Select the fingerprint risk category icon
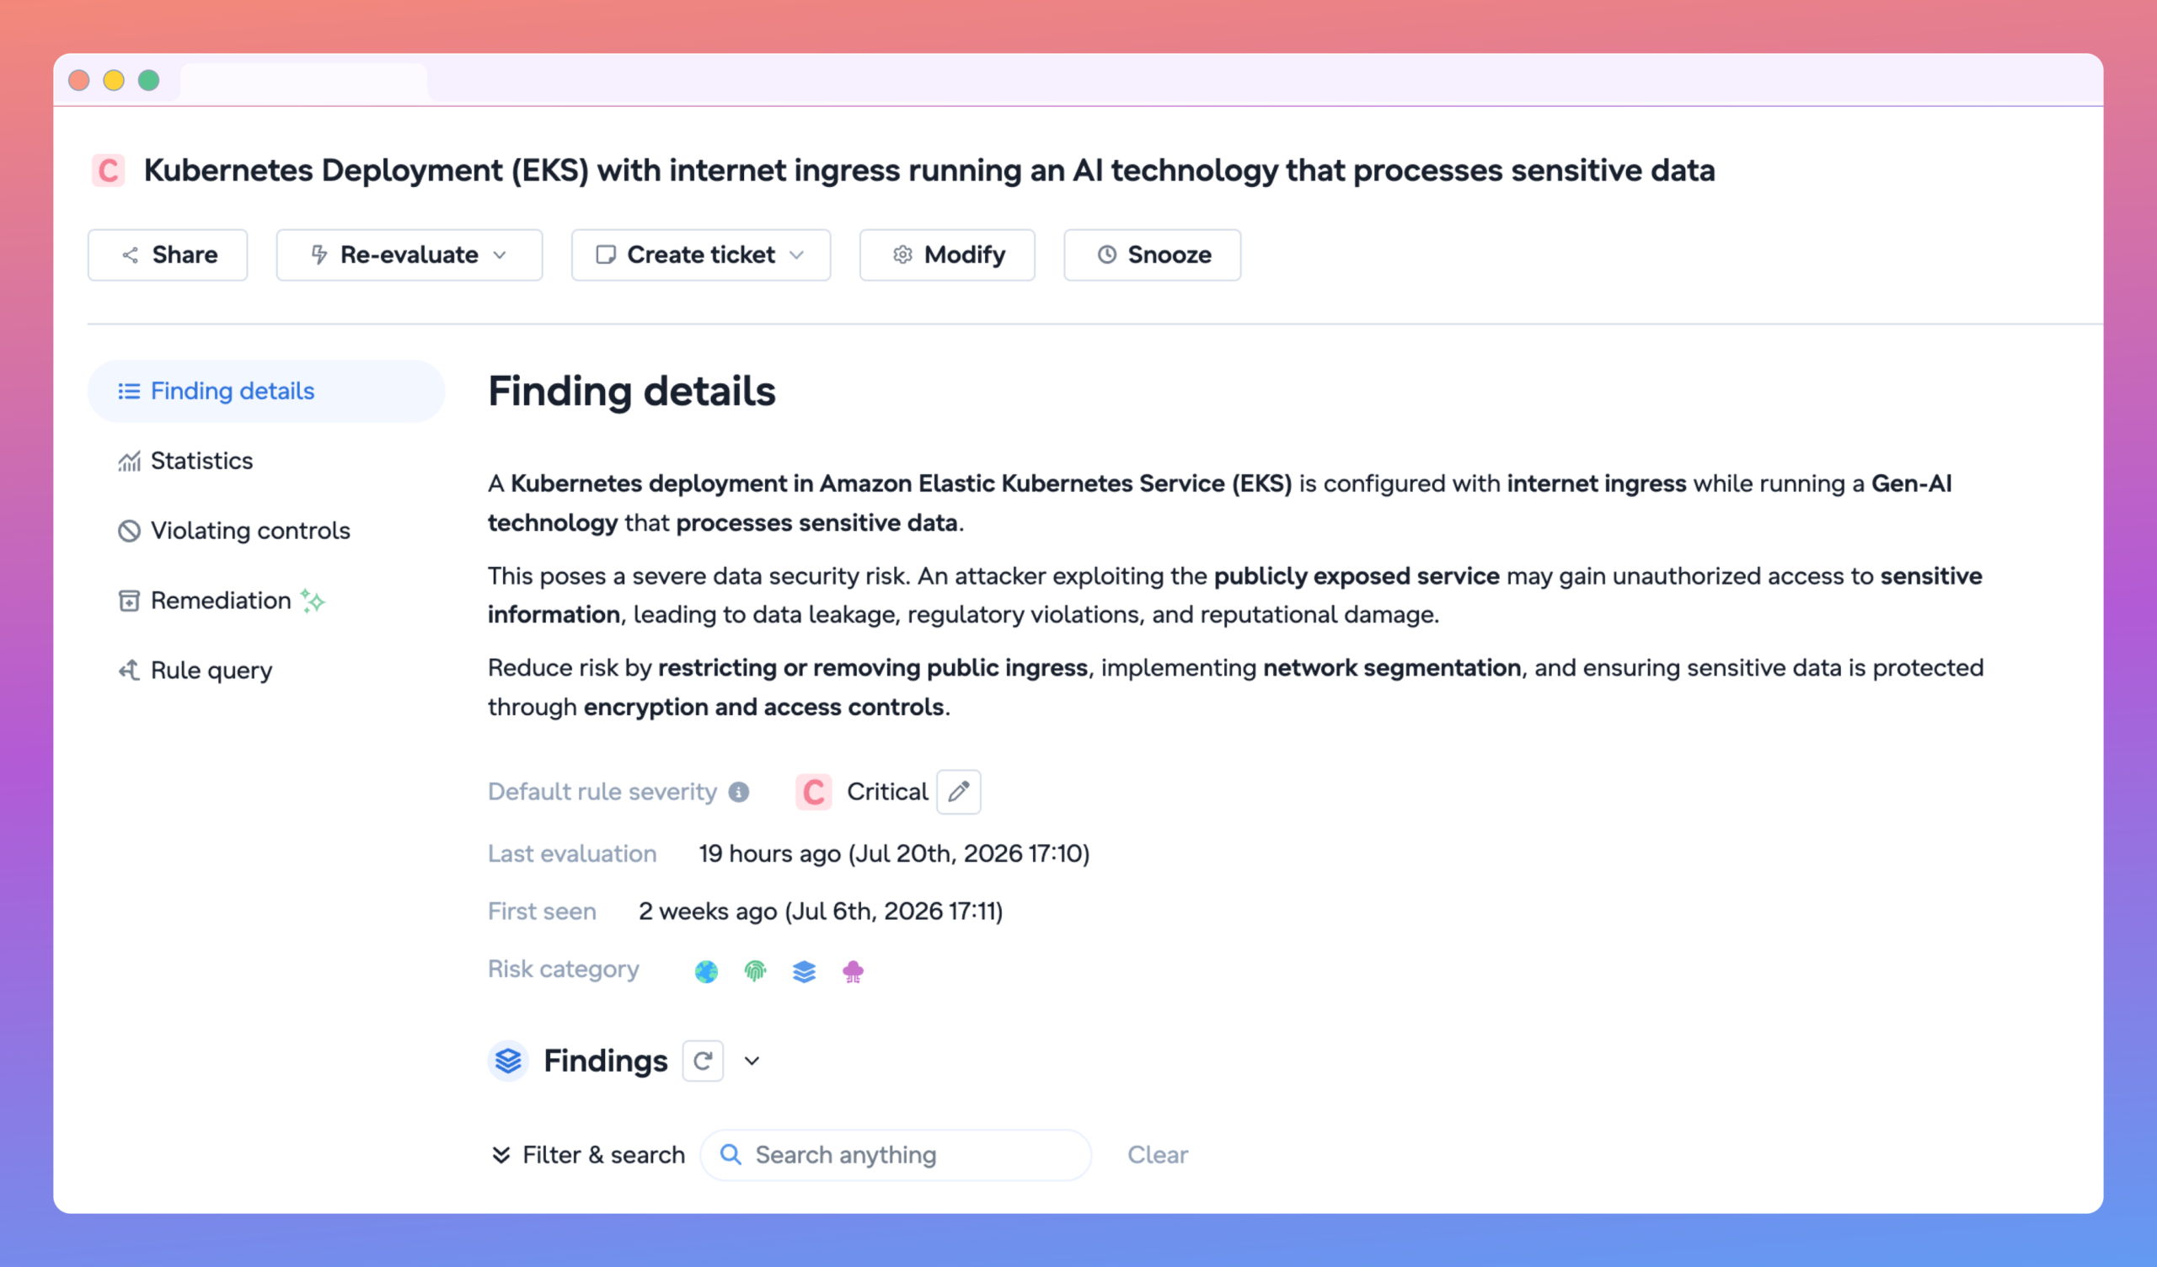The height and width of the screenshot is (1267, 2157). click(755, 970)
